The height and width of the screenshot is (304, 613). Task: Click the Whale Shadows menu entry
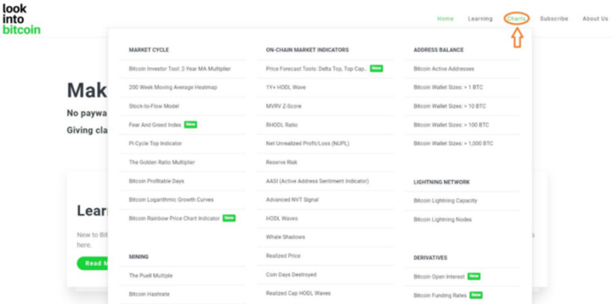pyautogui.click(x=285, y=237)
